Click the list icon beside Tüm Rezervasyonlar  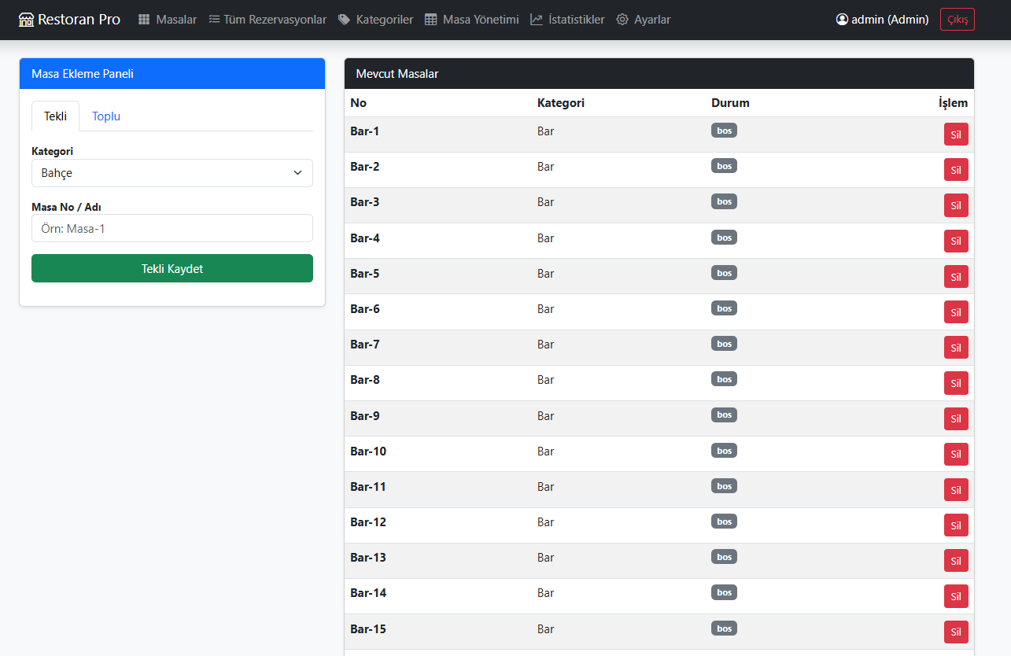[214, 20]
